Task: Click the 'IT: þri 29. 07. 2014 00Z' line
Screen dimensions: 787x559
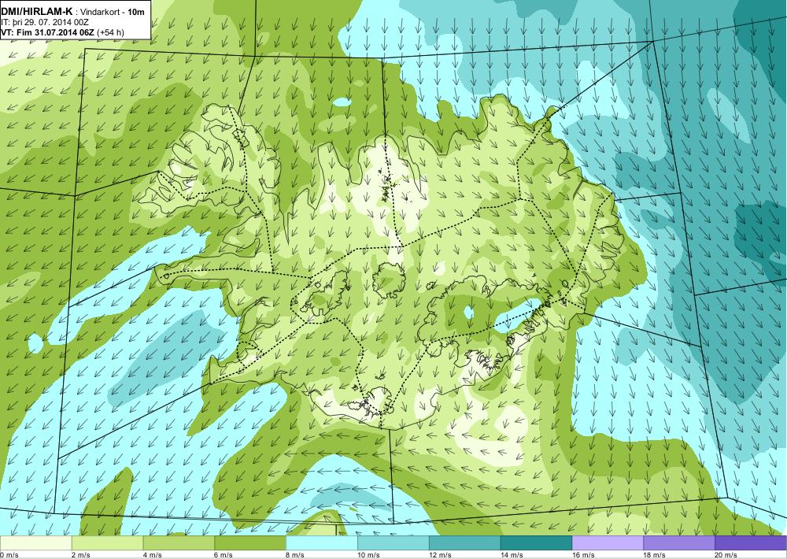Action: point(45,22)
